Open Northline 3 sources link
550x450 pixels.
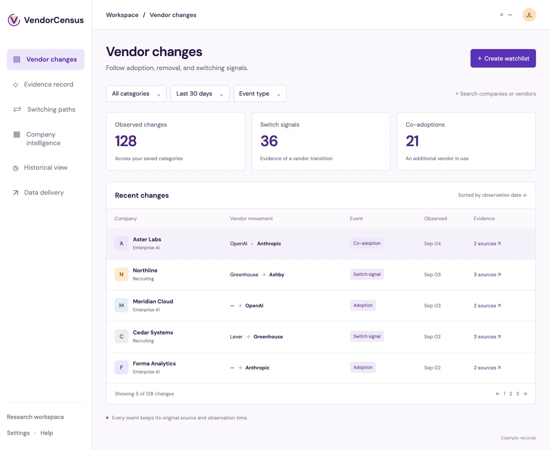click(x=487, y=275)
